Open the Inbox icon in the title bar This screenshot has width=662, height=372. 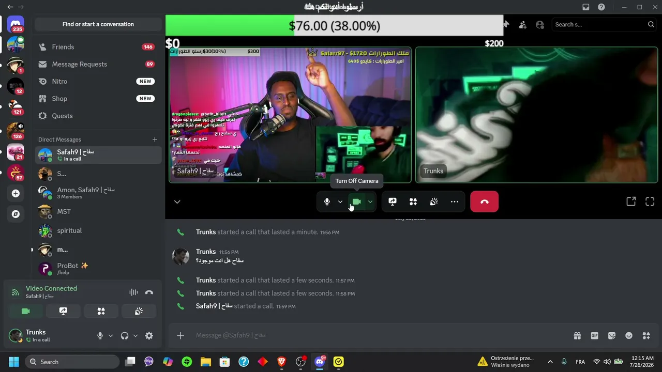(586, 7)
